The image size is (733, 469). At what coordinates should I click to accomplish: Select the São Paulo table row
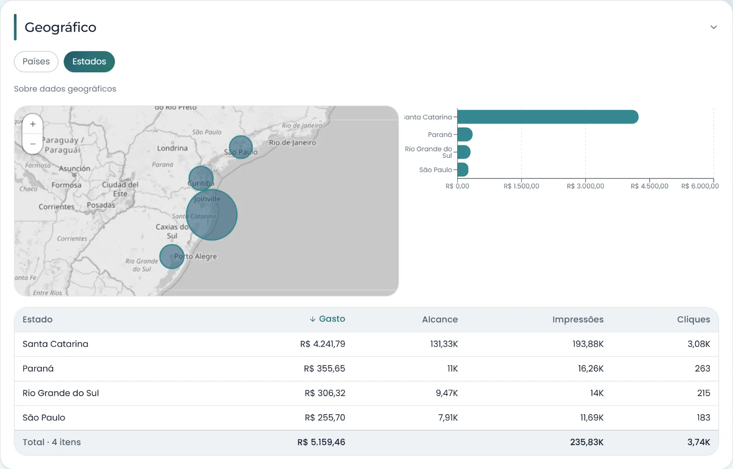point(366,418)
